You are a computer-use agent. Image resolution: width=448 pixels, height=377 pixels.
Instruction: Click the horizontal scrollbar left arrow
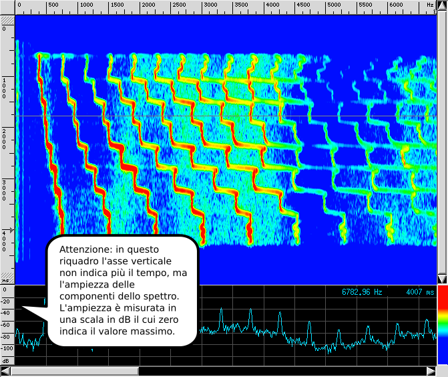click(5, 371)
